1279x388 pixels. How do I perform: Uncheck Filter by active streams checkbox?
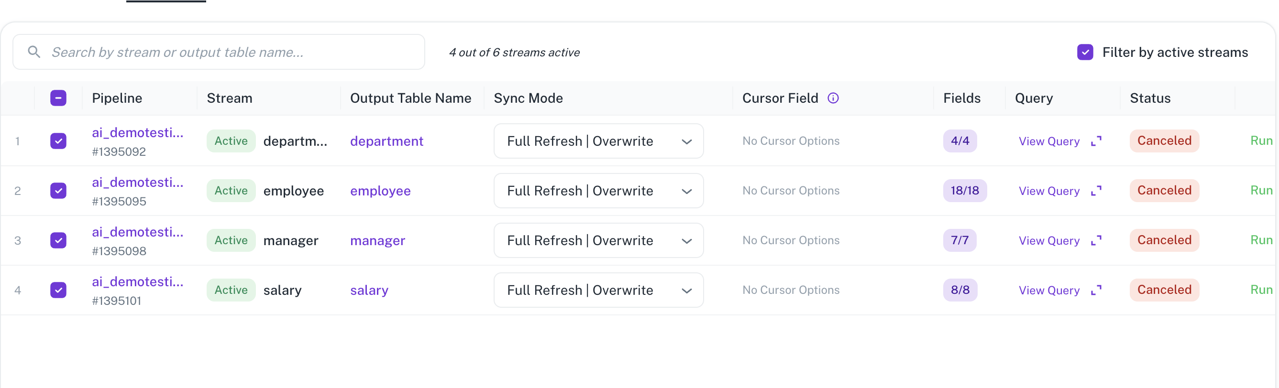pos(1085,52)
